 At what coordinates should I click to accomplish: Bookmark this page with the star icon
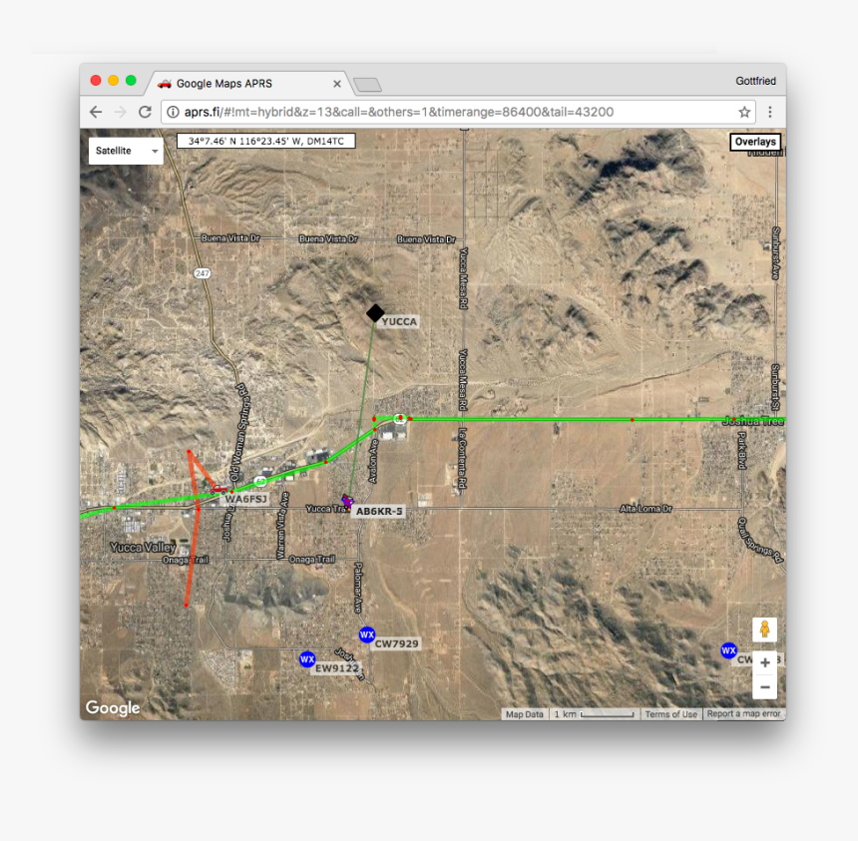(744, 112)
